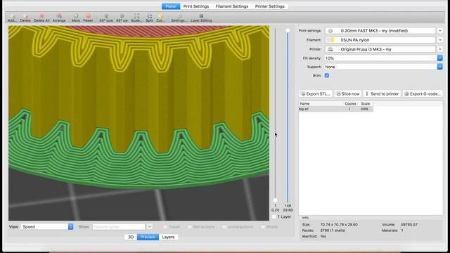Open the Print Settings tab
The image size is (450, 253).
(x=196, y=6)
